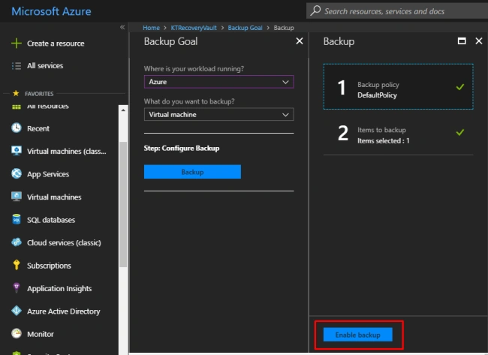Click the SQL databases label
The width and height of the screenshot is (488, 355).
51,220
